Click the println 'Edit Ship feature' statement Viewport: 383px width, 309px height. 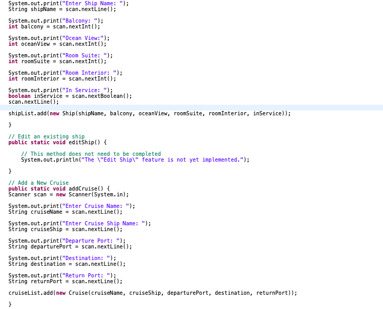pyautogui.click(x=136, y=160)
